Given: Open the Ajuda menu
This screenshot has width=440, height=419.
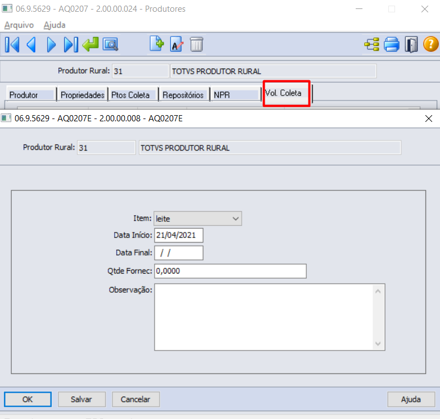Looking at the screenshot, I should click(55, 25).
